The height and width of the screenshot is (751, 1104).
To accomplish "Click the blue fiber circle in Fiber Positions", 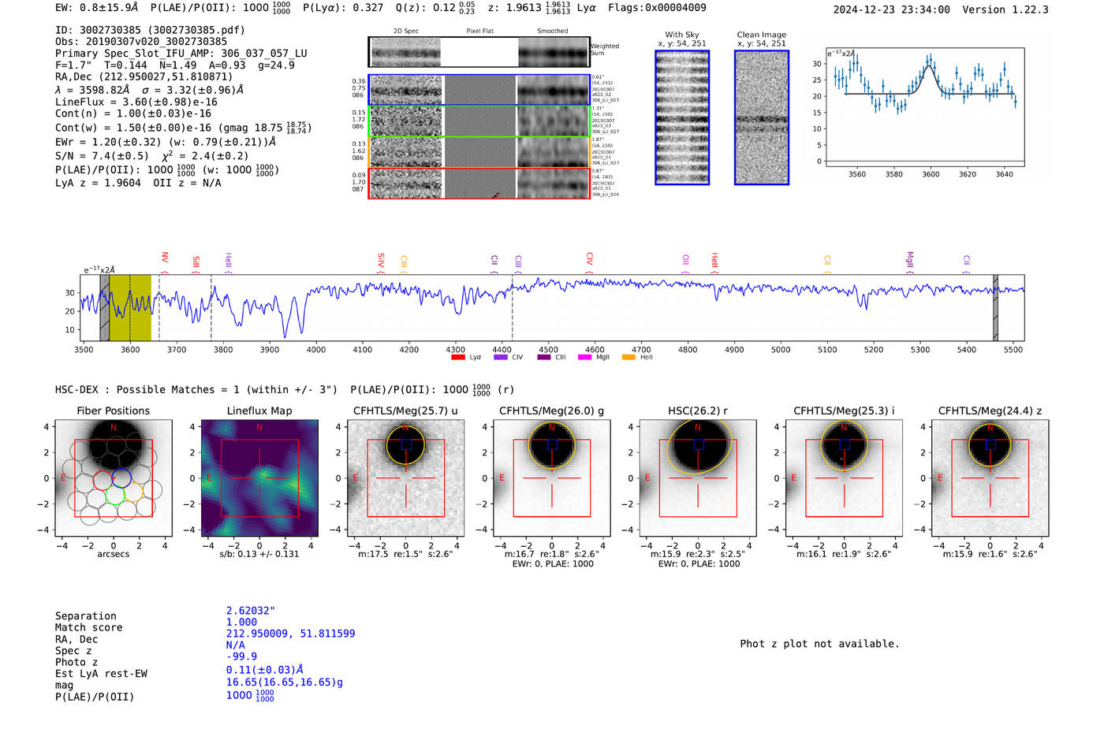I will tap(121, 478).
